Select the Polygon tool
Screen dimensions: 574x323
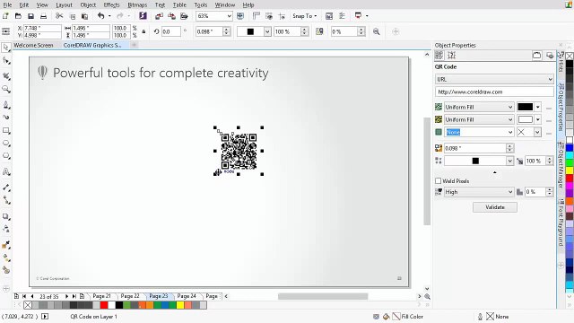[6, 156]
